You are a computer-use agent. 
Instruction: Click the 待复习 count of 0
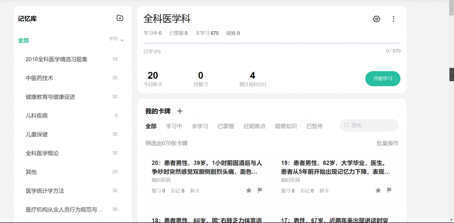201,76
